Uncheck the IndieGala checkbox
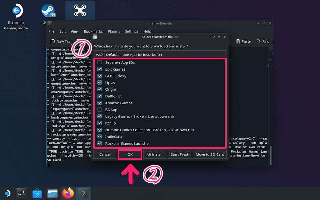The height and width of the screenshot is (200, 320). [x=100, y=137]
